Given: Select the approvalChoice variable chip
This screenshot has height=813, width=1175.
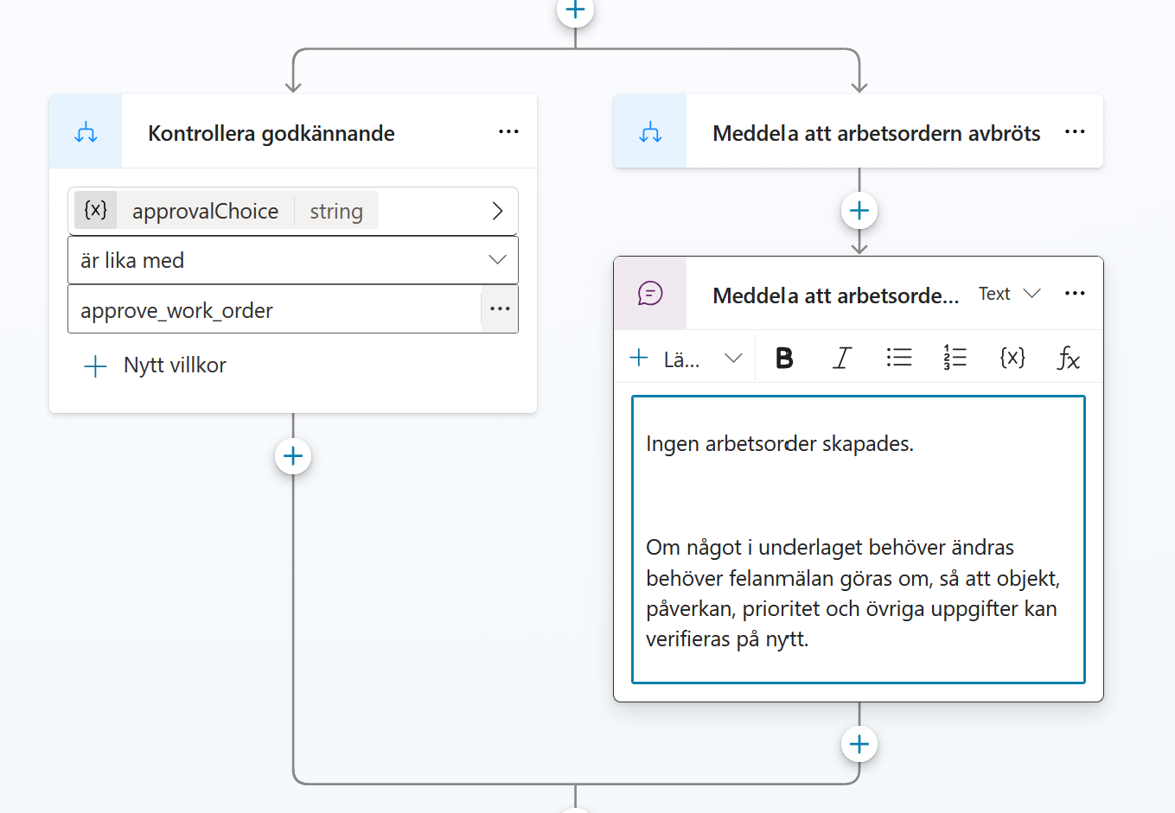Looking at the screenshot, I should [x=227, y=211].
